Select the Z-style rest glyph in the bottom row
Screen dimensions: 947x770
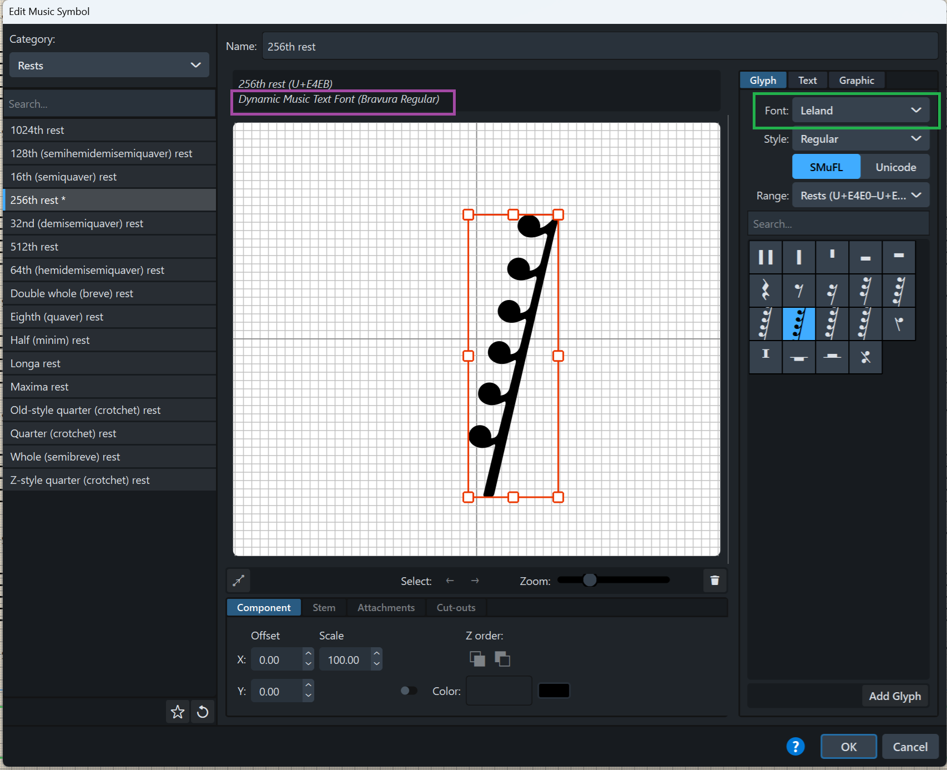[x=865, y=357]
